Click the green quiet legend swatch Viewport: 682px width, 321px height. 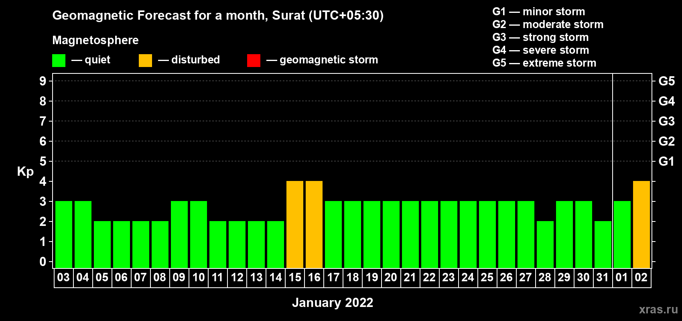[59, 61]
